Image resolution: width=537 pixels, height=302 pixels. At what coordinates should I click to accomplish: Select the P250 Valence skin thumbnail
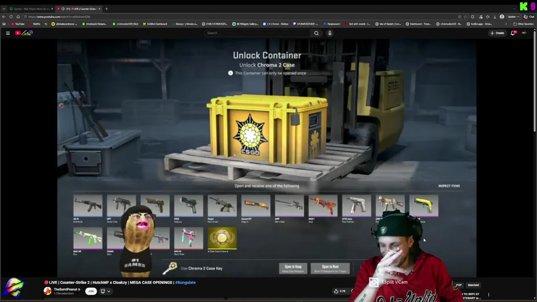(x=188, y=206)
